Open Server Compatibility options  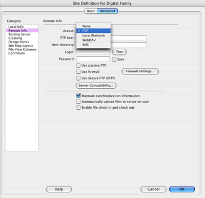[96, 86]
